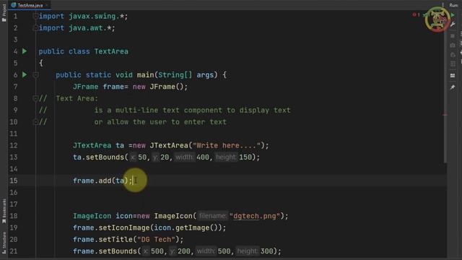Click the restore layout grid icon
Viewport: 462px width, 260px height.
click(453, 75)
